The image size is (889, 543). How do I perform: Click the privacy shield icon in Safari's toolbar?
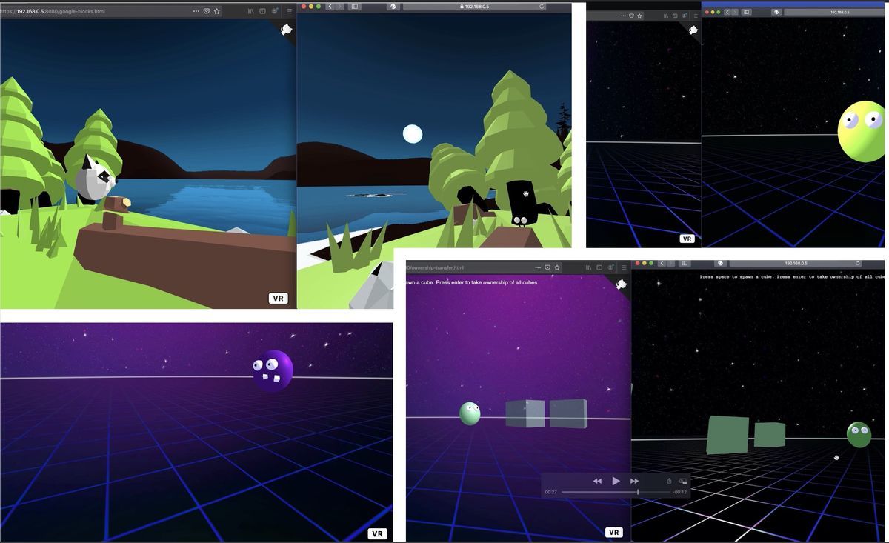click(393, 6)
